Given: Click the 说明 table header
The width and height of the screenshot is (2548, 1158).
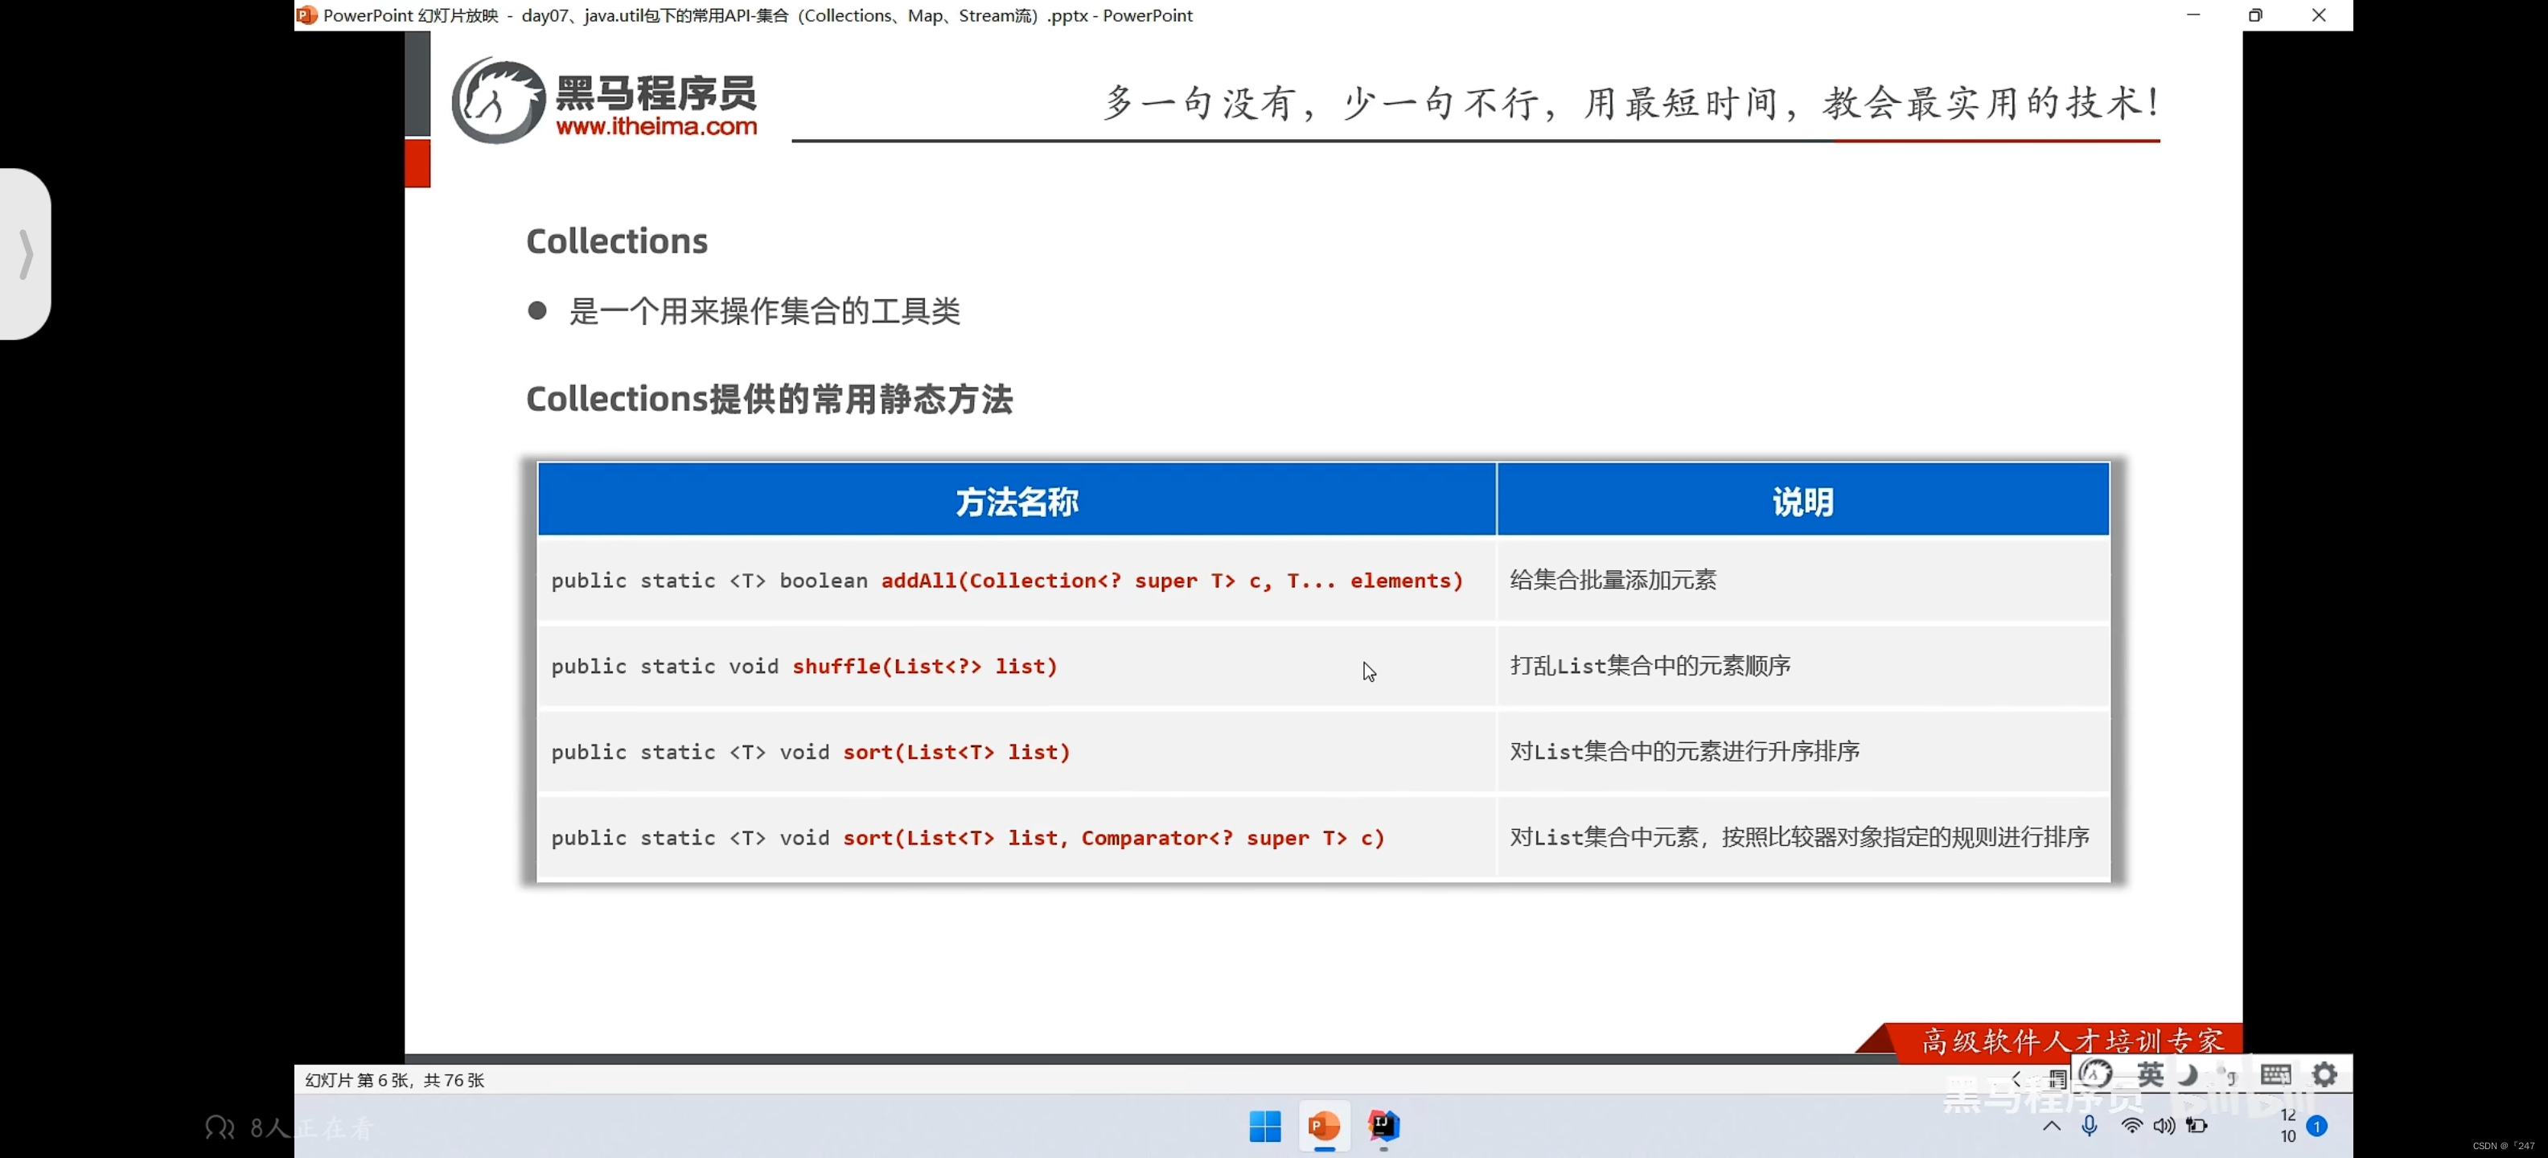Looking at the screenshot, I should [1803, 501].
